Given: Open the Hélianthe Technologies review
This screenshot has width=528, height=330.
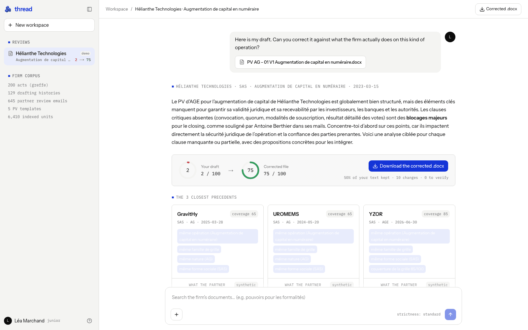Looking at the screenshot, I should [49, 56].
